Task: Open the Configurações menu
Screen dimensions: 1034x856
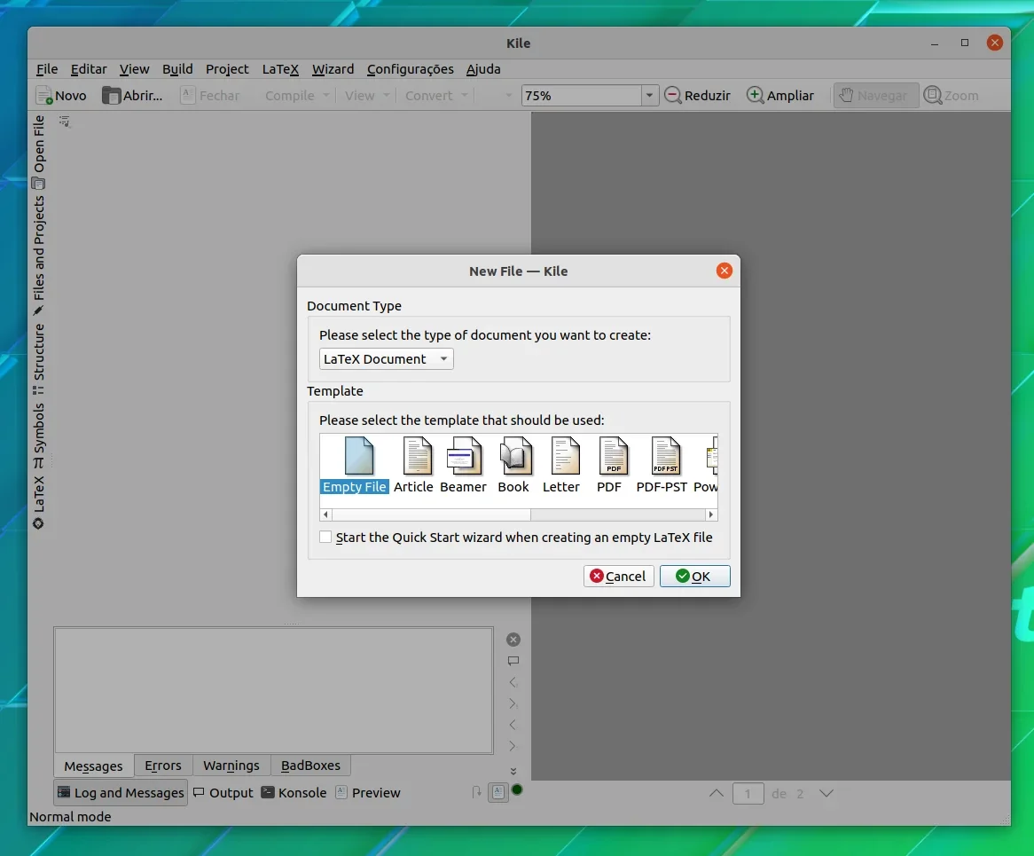Action: [411, 69]
